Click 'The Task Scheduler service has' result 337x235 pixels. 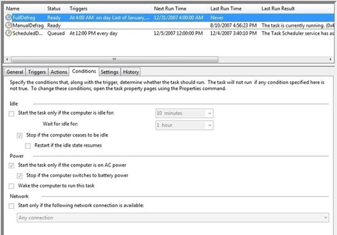click(298, 33)
